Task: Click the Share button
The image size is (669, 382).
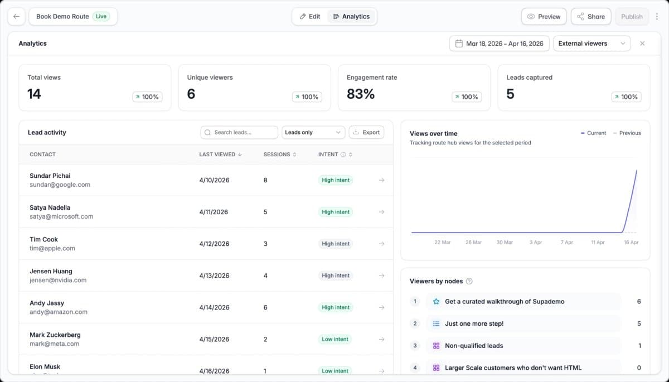Action: point(591,17)
